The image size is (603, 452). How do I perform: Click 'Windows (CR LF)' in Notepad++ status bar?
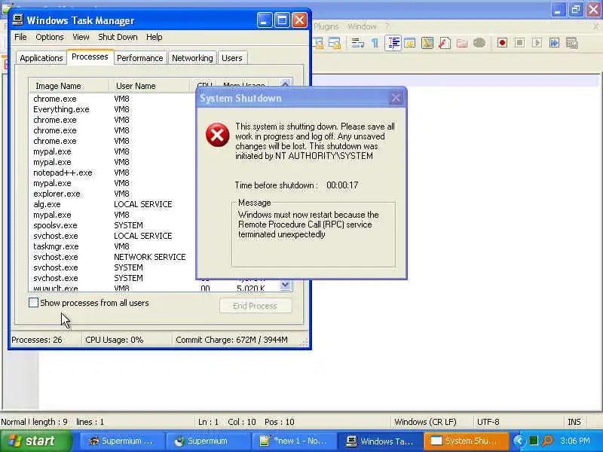(x=425, y=422)
